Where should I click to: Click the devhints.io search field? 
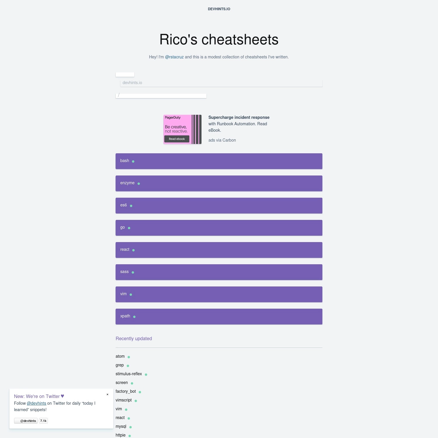(221, 83)
